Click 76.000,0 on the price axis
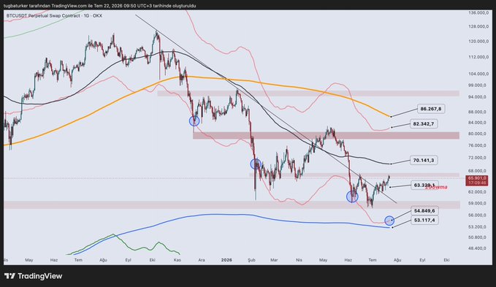The width and height of the screenshot is (496, 287). pos(477,145)
